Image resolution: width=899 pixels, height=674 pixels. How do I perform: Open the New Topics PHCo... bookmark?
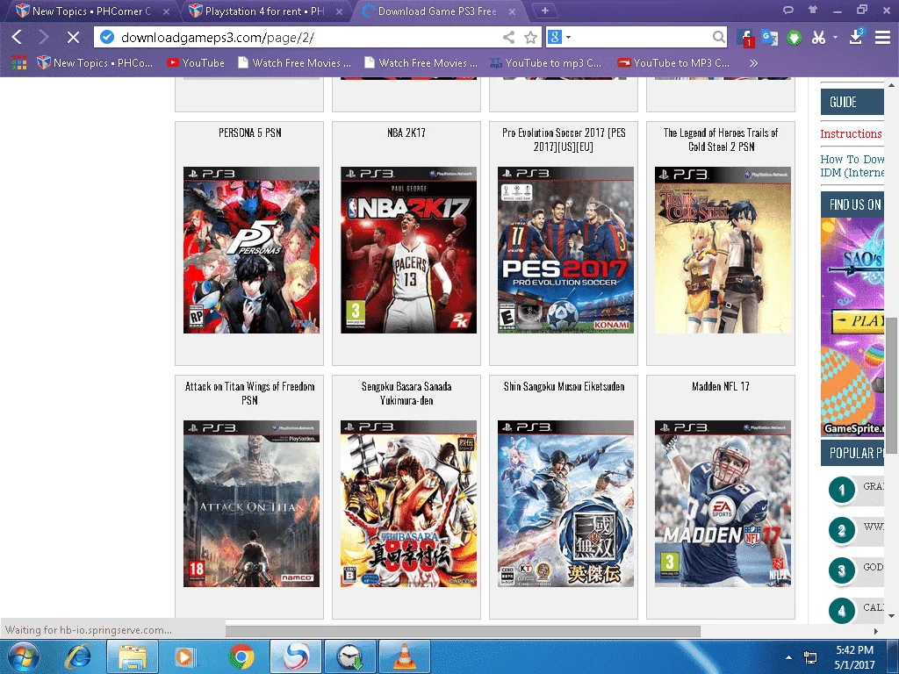coord(95,63)
